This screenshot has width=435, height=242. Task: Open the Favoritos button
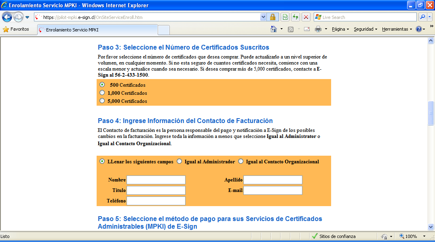click(16, 29)
